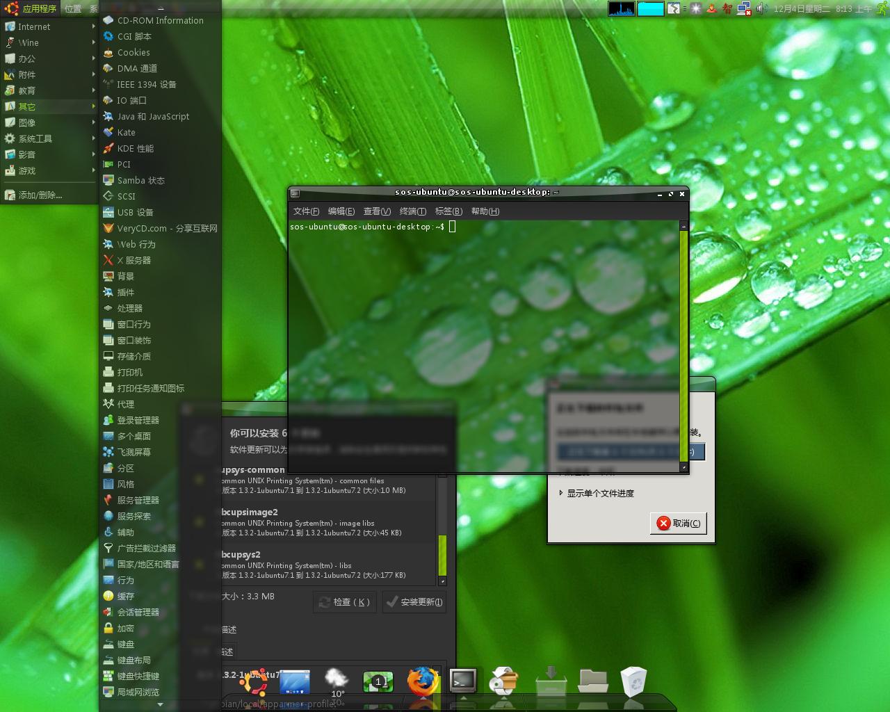The height and width of the screenshot is (712, 890).
Task: Expand the 附件 submenu
Action: pos(49,74)
